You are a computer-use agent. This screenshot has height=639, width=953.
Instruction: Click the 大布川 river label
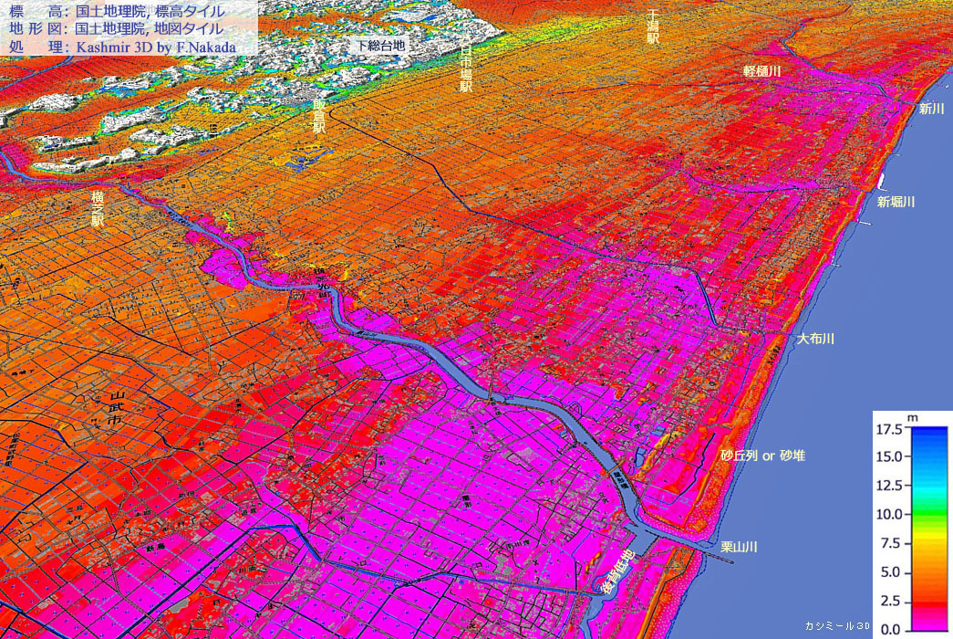tap(815, 339)
